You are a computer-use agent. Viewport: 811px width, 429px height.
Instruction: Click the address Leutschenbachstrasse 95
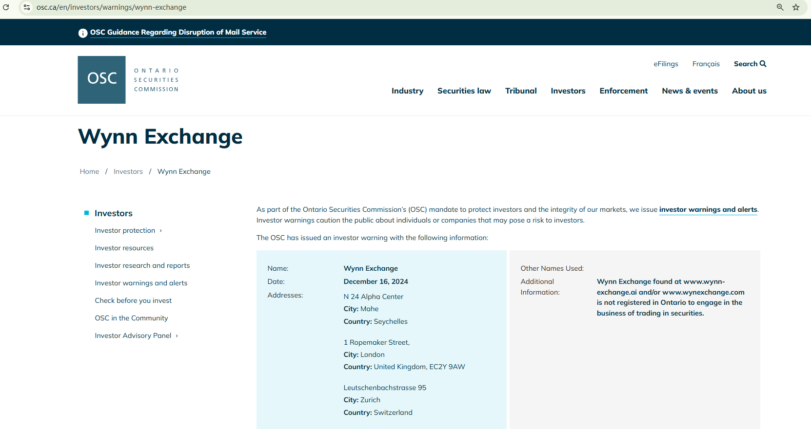(x=385, y=388)
